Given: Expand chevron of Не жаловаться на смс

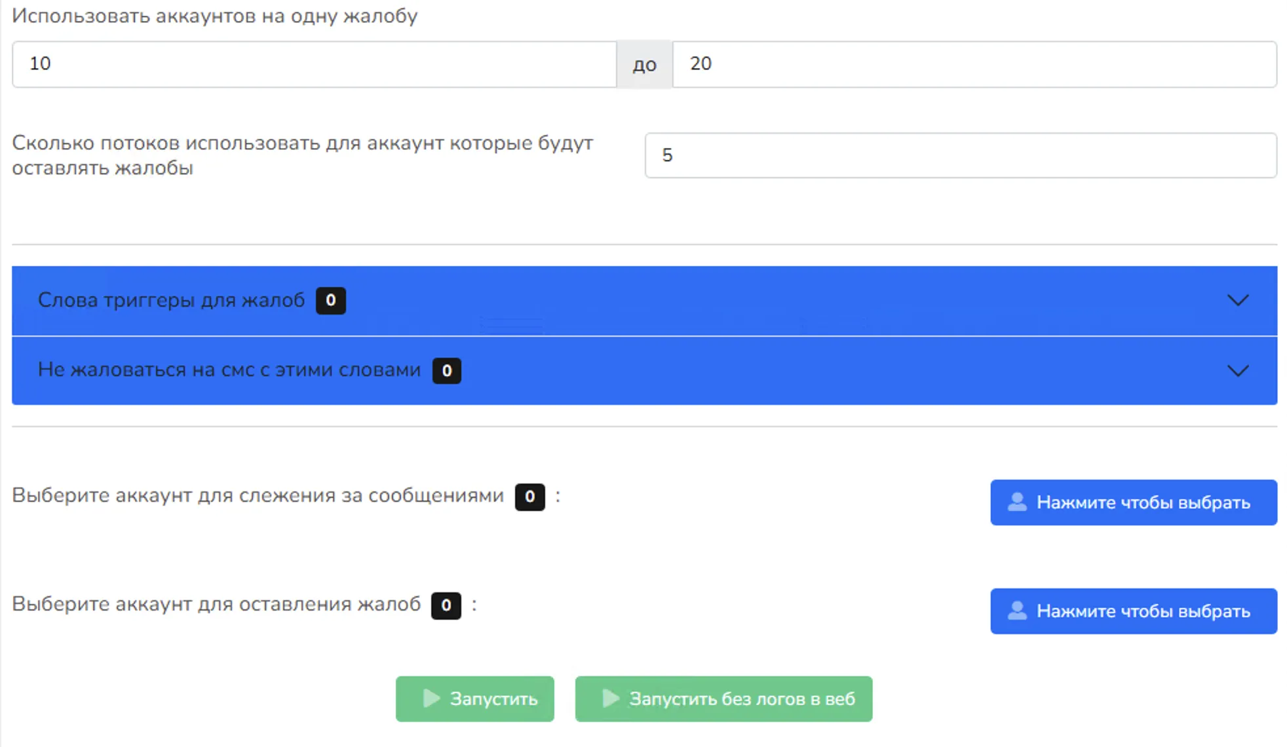Looking at the screenshot, I should tap(1237, 370).
